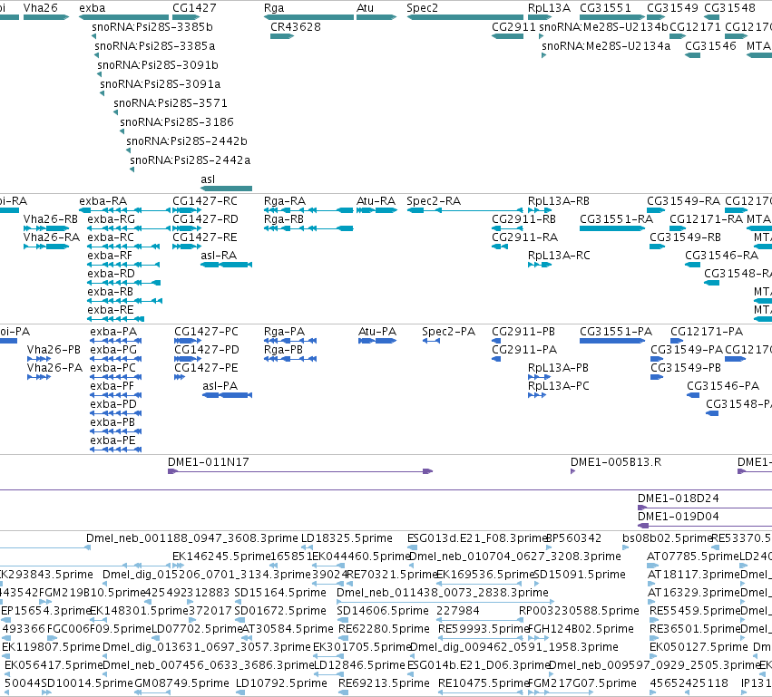Screen dimensions: 772x697
Task: Select the exba-PA protein glyph
Action: [x=116, y=341]
